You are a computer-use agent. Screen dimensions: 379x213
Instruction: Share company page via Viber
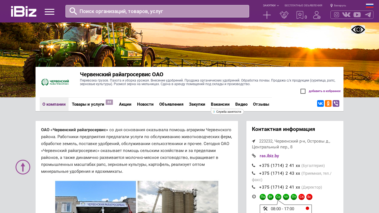tap(336, 103)
